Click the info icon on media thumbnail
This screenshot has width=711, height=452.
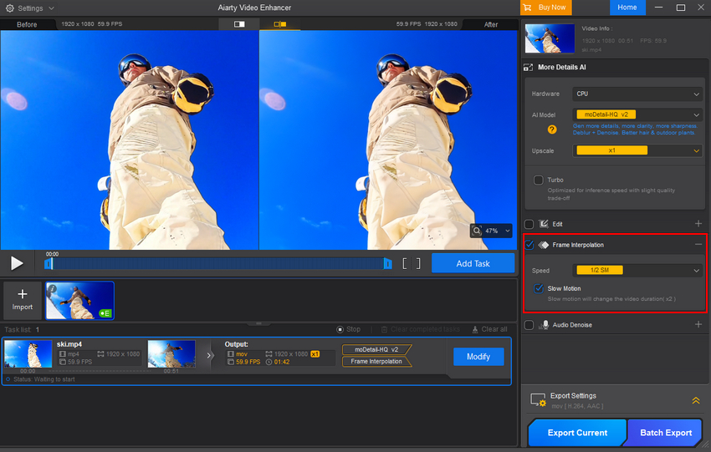pyautogui.click(x=52, y=288)
